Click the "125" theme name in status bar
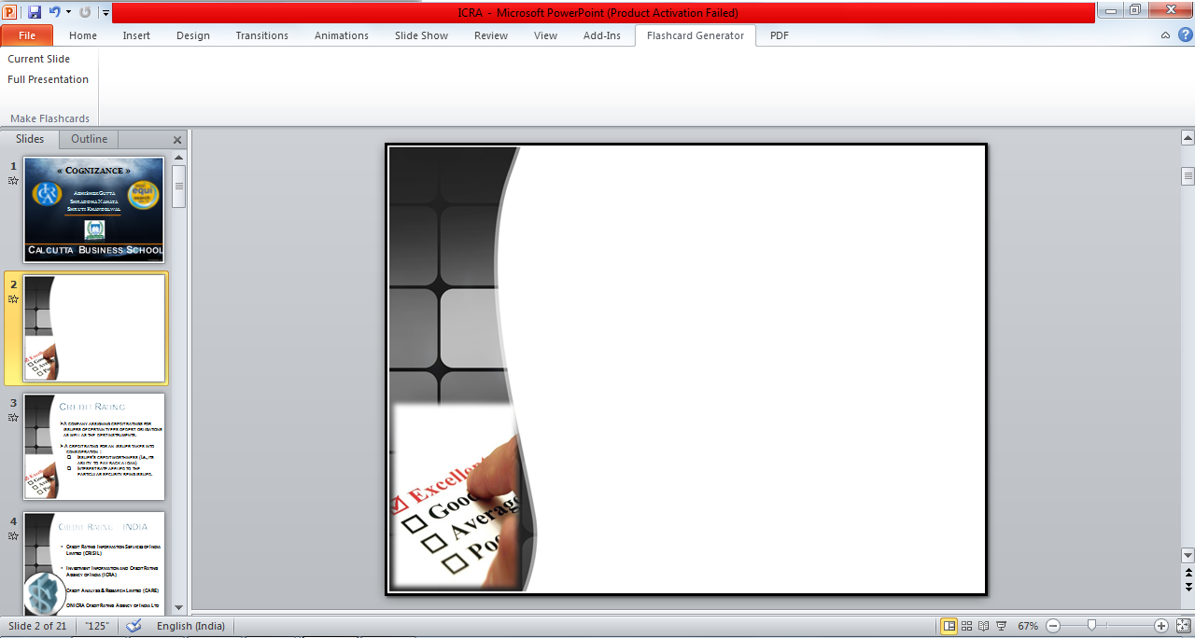The height and width of the screenshot is (638, 1195). 96,626
